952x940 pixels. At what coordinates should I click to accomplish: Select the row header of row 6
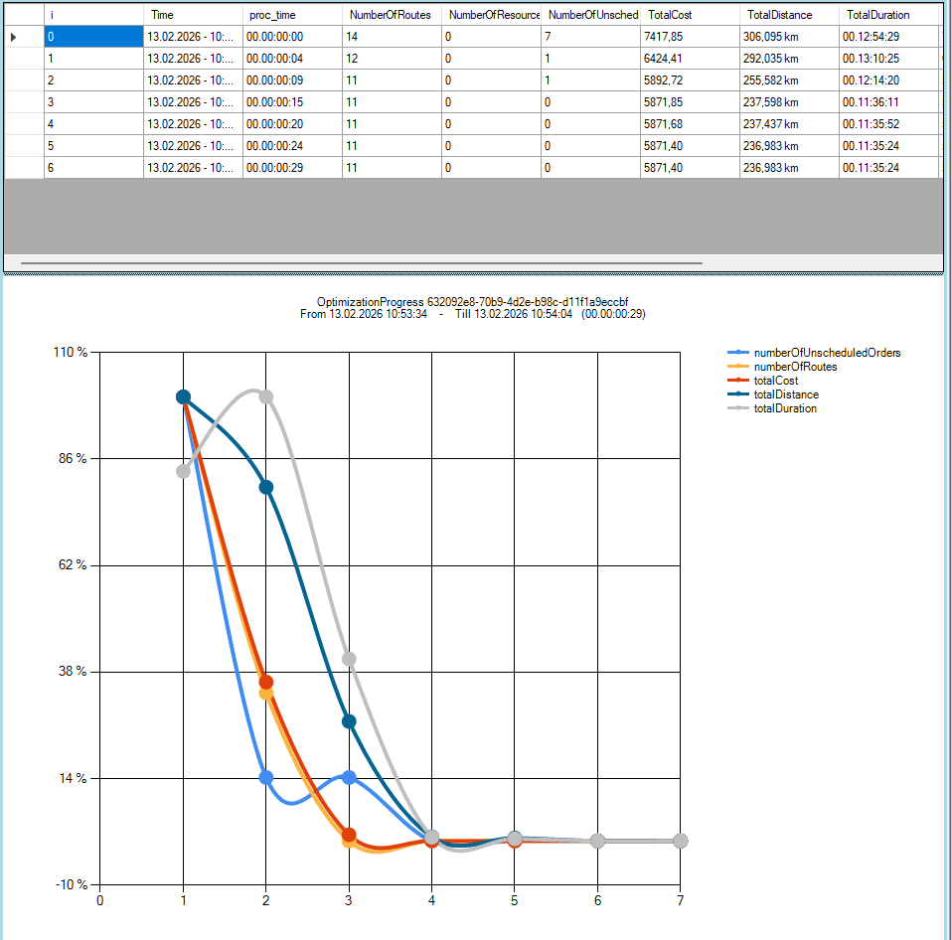pyautogui.click(x=24, y=168)
